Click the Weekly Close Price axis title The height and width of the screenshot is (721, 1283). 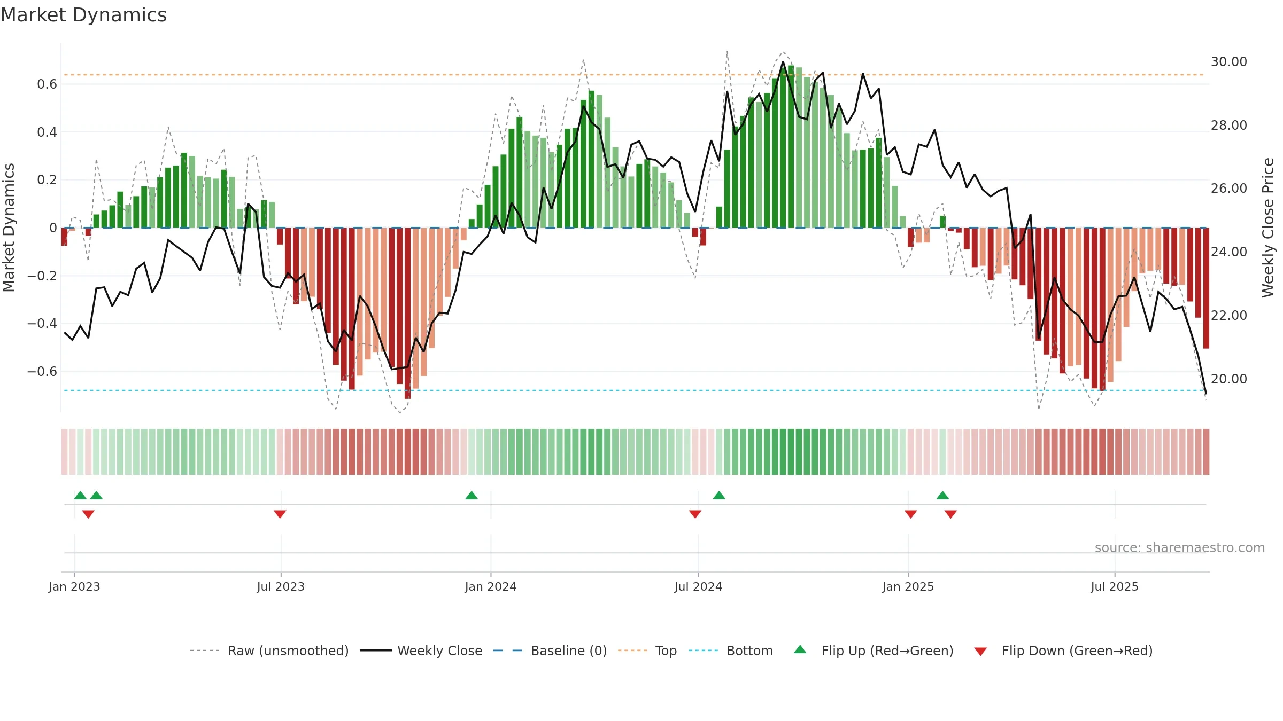1268,228
